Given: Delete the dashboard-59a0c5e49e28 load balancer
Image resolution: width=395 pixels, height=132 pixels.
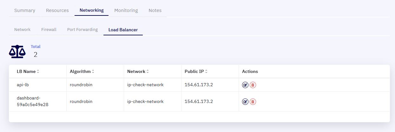Looking at the screenshot, I should (253, 102).
